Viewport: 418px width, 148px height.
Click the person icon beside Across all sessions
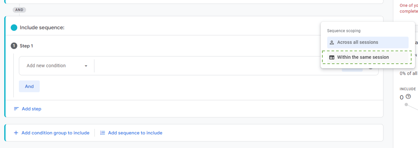[332, 42]
